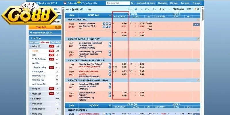
Task: Open Tin nhắn cá nhân link
Action: pyautogui.click(x=90, y=3)
